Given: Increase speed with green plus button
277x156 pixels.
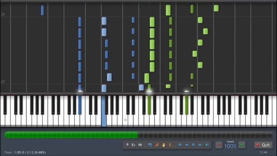Looking at the screenshot, I should click(242, 145).
